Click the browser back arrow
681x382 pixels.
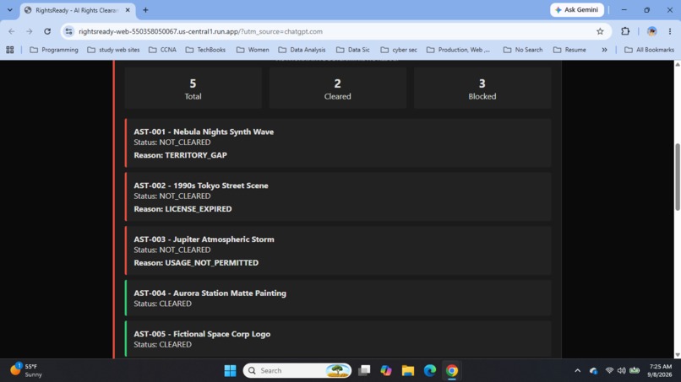tap(12, 31)
